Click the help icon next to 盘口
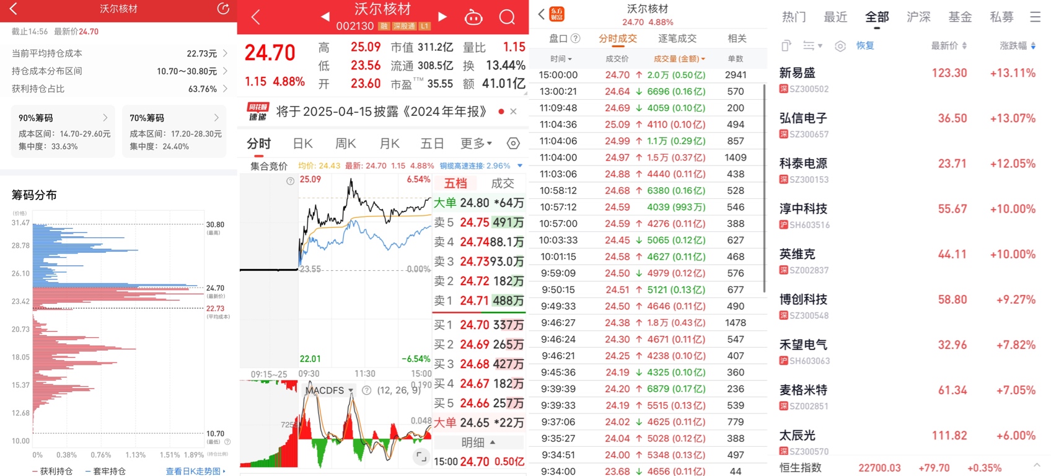The width and height of the screenshot is (1051, 476). click(575, 38)
